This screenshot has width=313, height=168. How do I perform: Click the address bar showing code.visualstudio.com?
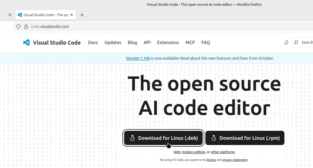pos(50,27)
